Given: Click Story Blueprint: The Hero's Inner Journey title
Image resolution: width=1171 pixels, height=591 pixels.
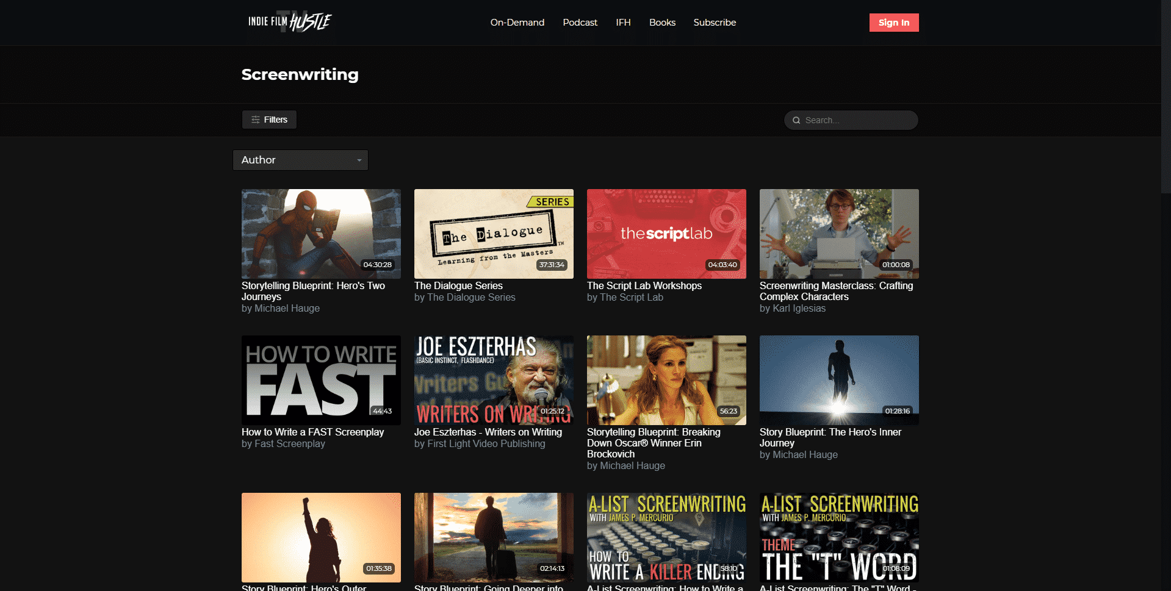Looking at the screenshot, I should tap(831, 437).
